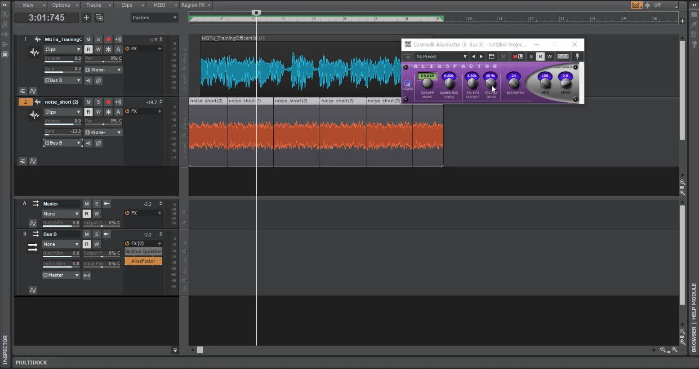Adjust Pan slider on MGTu_Training track
This screenshot has height=369, width=699.
103,59
